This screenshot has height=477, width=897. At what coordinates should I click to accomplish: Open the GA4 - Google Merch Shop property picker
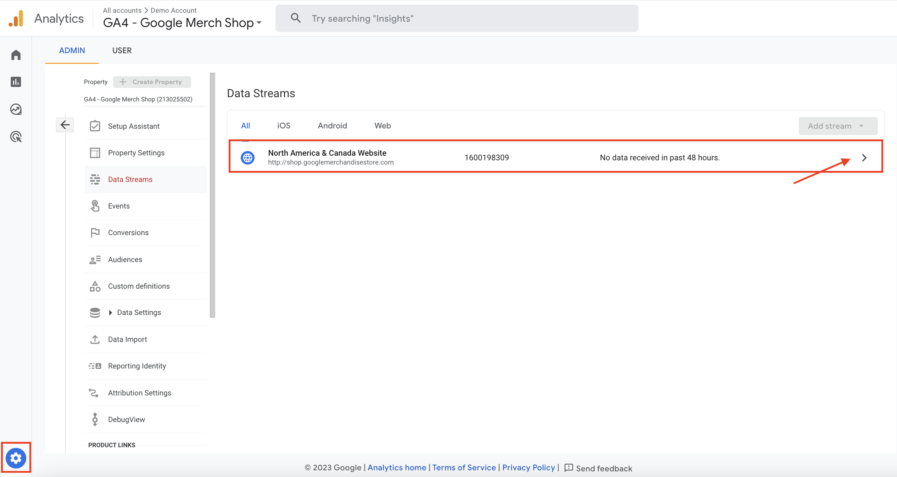pyautogui.click(x=182, y=23)
